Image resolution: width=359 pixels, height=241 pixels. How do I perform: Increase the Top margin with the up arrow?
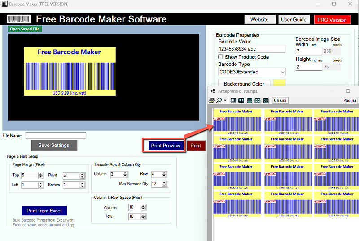tap(41, 174)
